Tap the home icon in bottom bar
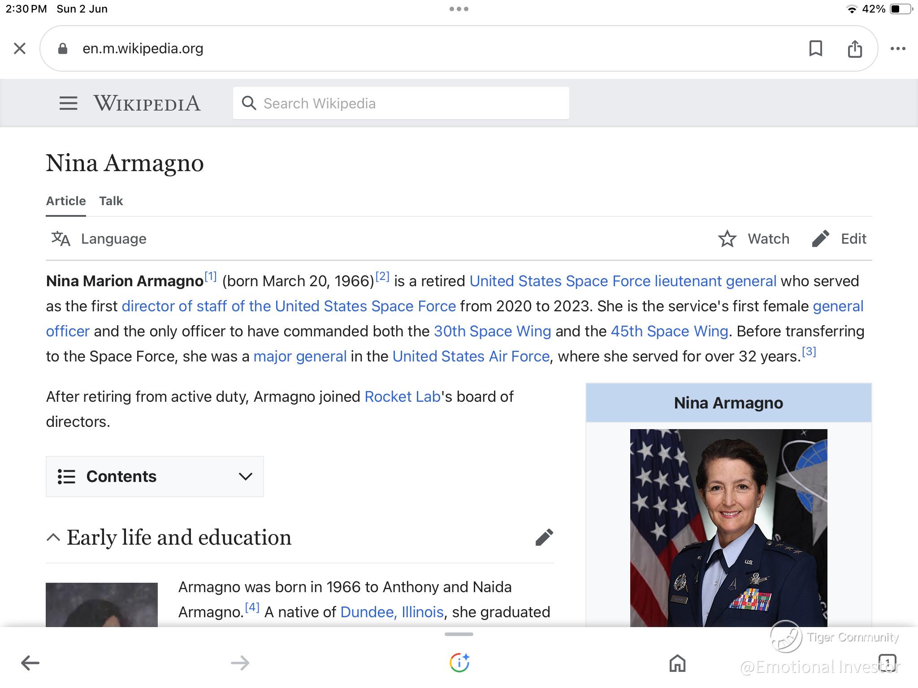 coord(677,663)
